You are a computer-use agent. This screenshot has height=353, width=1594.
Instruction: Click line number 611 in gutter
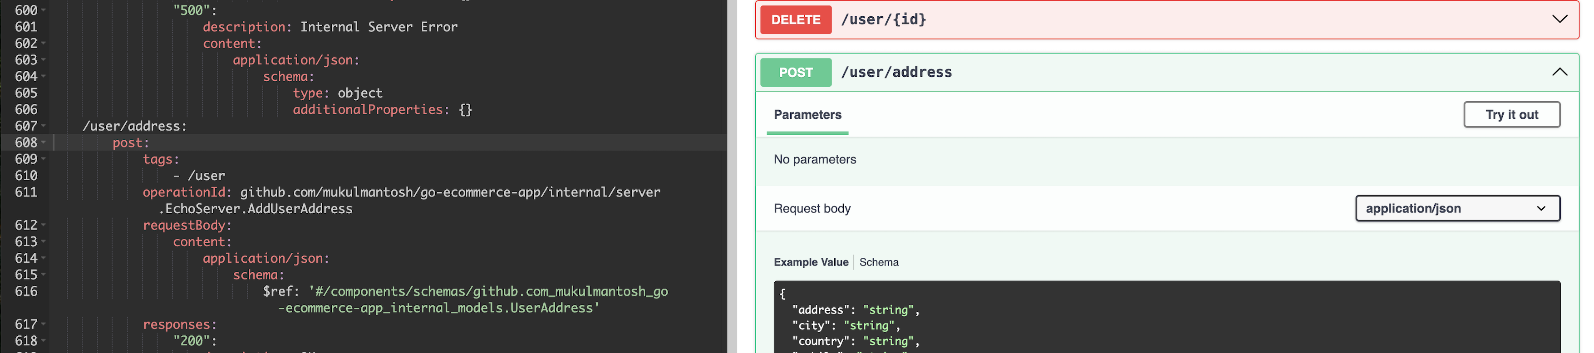[26, 192]
